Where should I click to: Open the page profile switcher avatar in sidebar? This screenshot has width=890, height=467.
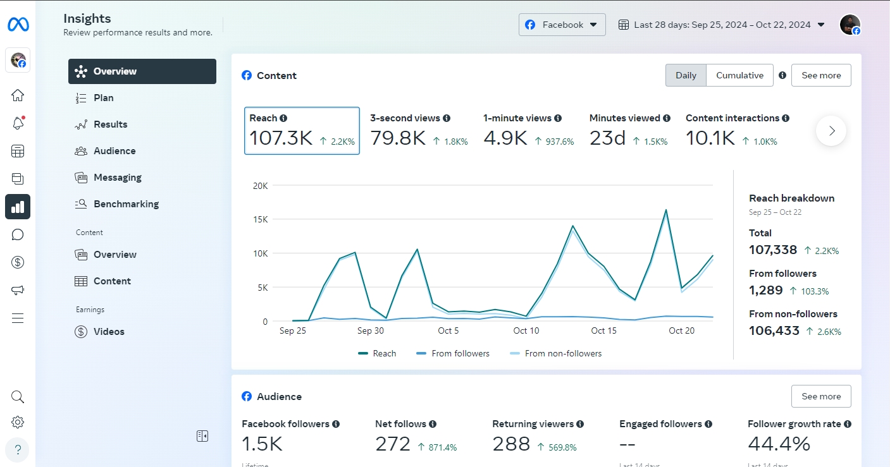click(18, 61)
